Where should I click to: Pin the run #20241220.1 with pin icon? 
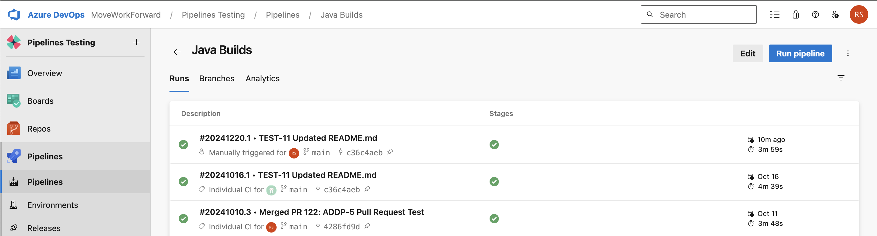coord(390,152)
